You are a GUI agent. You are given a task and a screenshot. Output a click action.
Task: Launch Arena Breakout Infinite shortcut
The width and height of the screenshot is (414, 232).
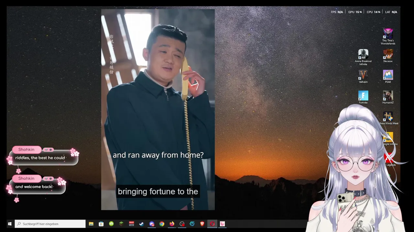tap(363, 57)
